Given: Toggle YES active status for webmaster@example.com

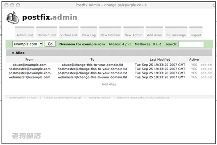Looking at the screenshot, I should [194, 77].
